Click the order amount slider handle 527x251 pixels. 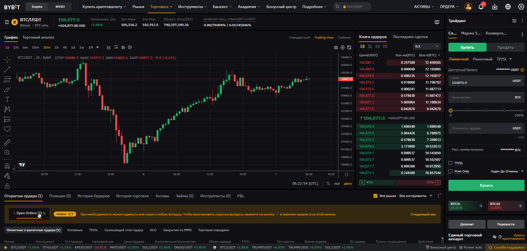[451, 111]
